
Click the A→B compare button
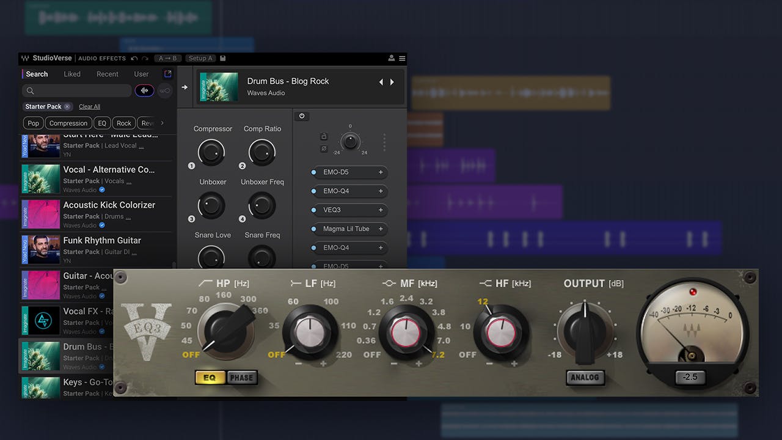coord(167,59)
